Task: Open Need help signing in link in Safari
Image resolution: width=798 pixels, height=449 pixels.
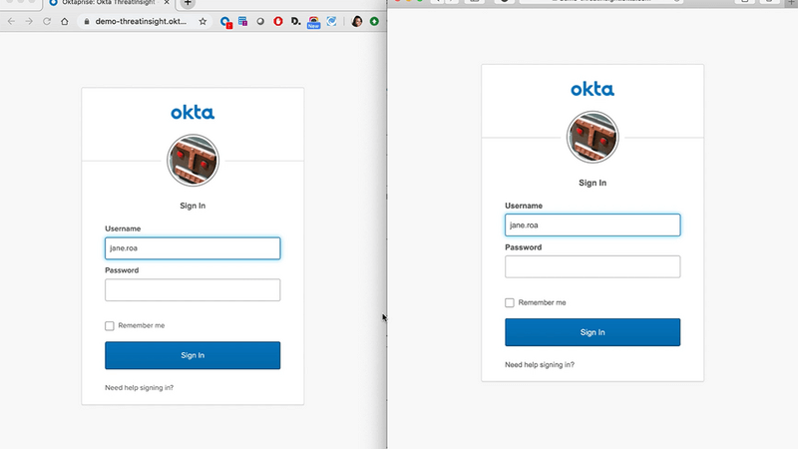Action: tap(540, 365)
